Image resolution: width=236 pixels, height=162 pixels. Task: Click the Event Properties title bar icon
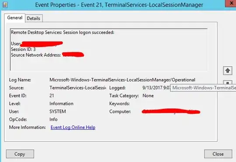click(5, 5)
